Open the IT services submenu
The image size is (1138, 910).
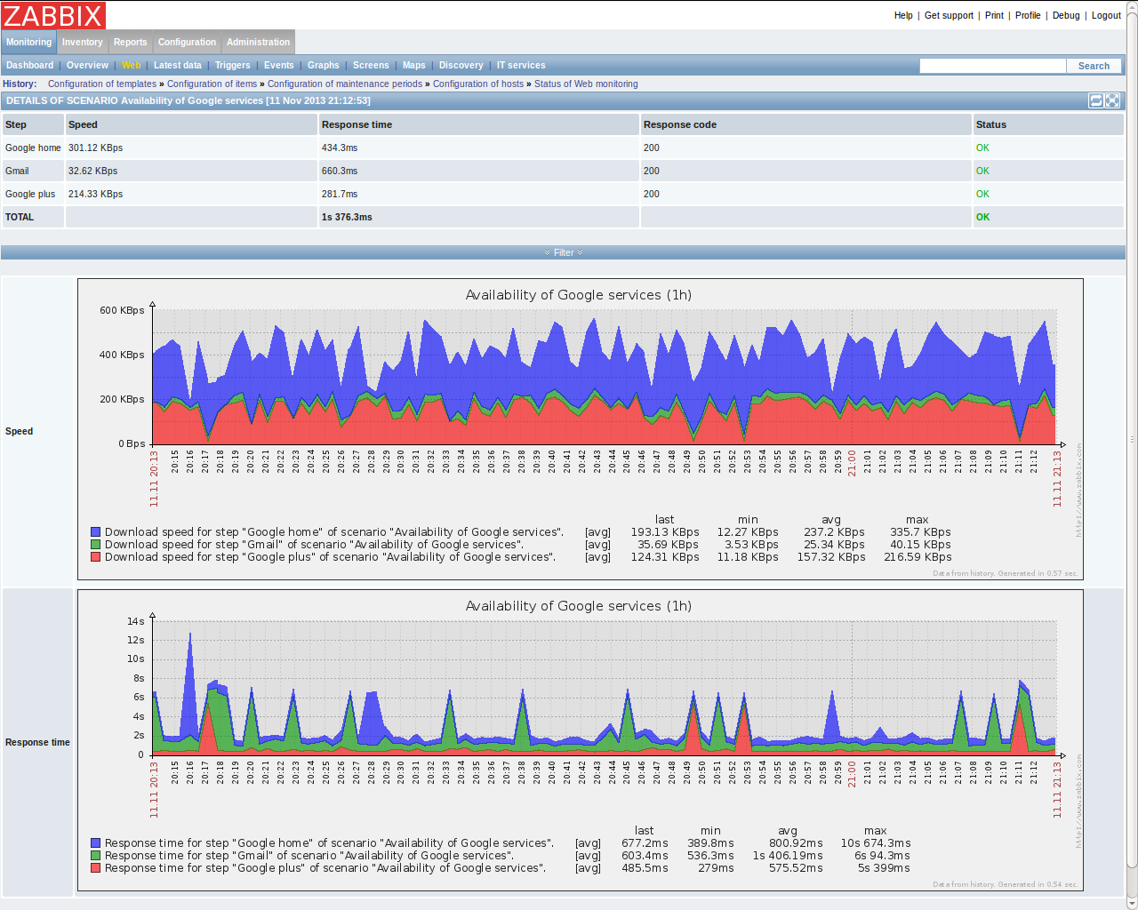click(521, 66)
